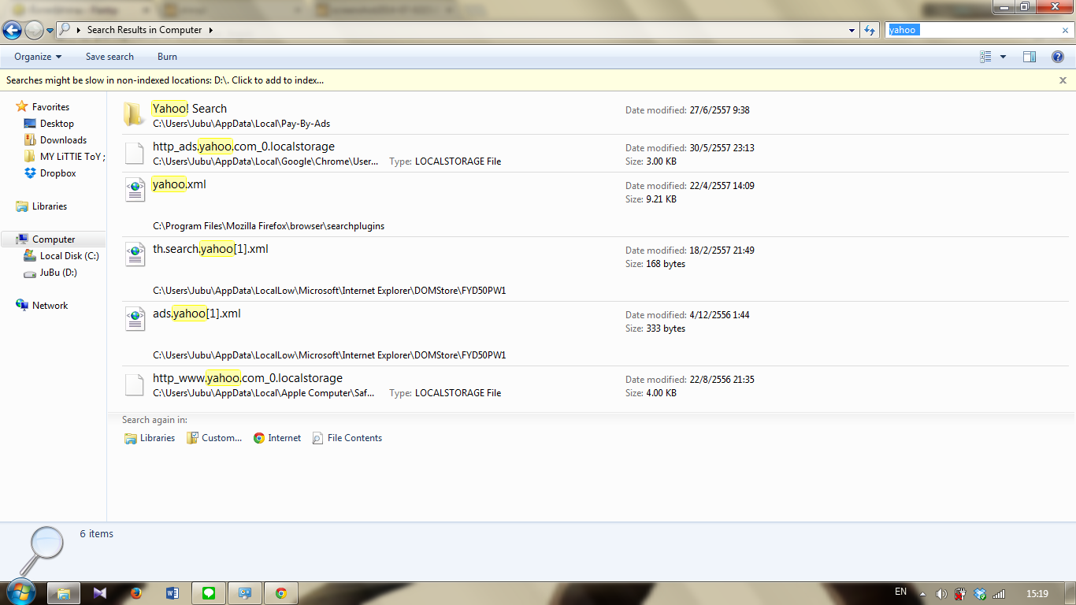Go back with the Back arrow button

pyautogui.click(x=12, y=30)
